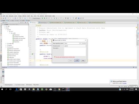Click the Redo arrow toolbar icon
139x104 pixels.
tap(10, 18)
